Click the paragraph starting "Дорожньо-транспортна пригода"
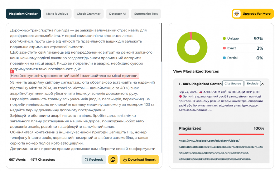The image size is (275, 171). pos(78,39)
